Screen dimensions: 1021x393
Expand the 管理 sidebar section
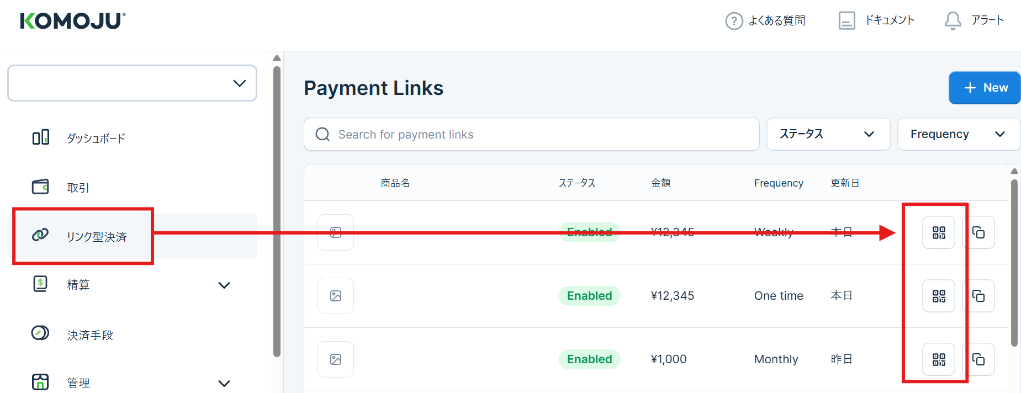(224, 383)
